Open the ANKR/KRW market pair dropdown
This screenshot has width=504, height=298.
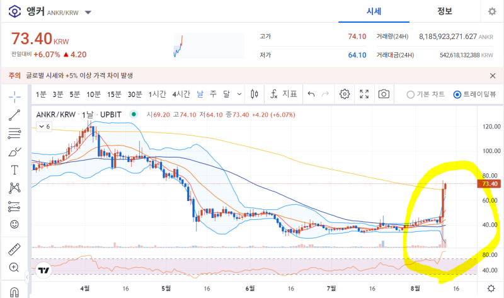tap(88, 13)
